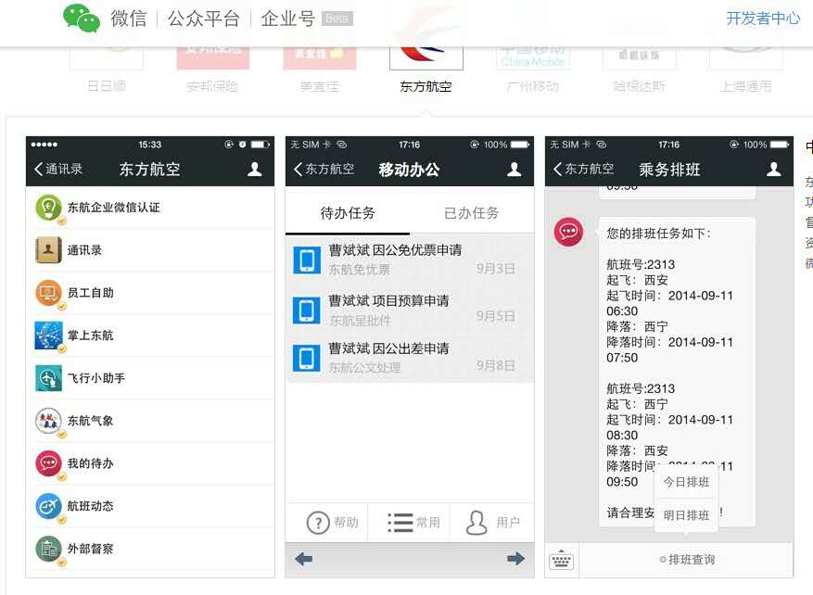The width and height of the screenshot is (813, 595).
Task: Click phone icon beside 因公免优票申请
Action: (x=307, y=260)
